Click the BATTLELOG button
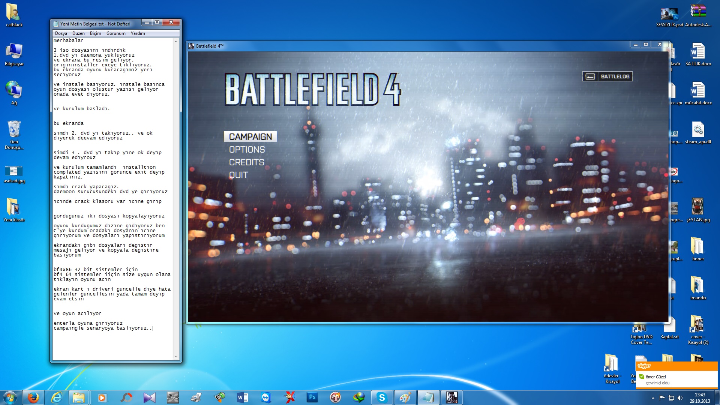This screenshot has height=405, width=720. [x=607, y=76]
